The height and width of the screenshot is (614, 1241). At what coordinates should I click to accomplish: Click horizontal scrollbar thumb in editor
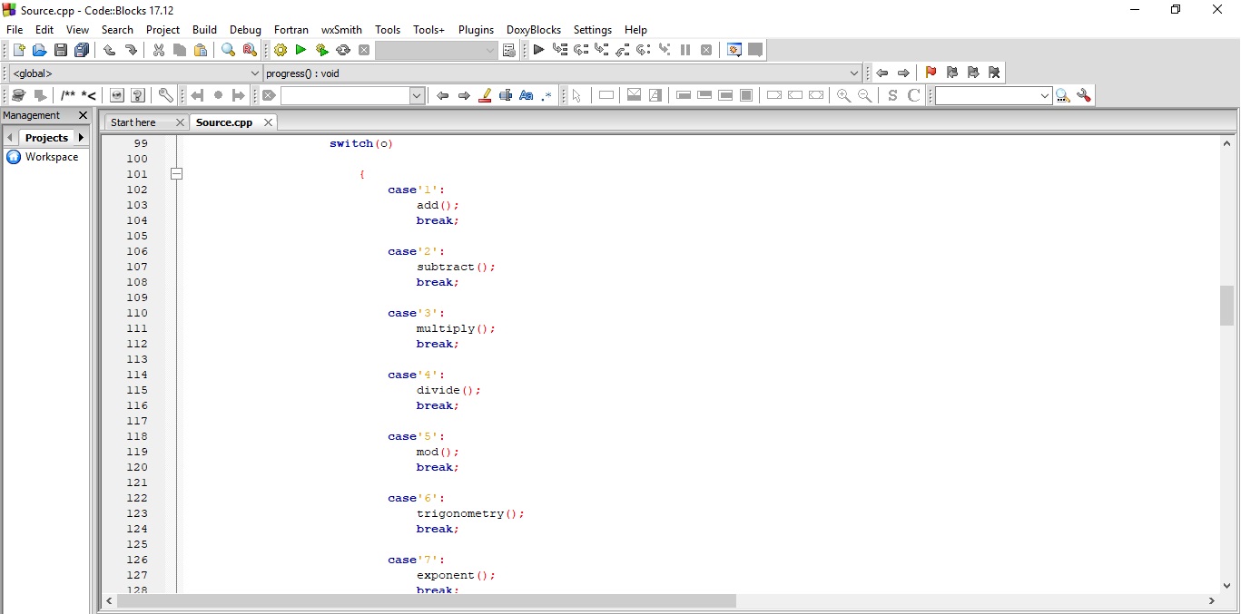[427, 600]
